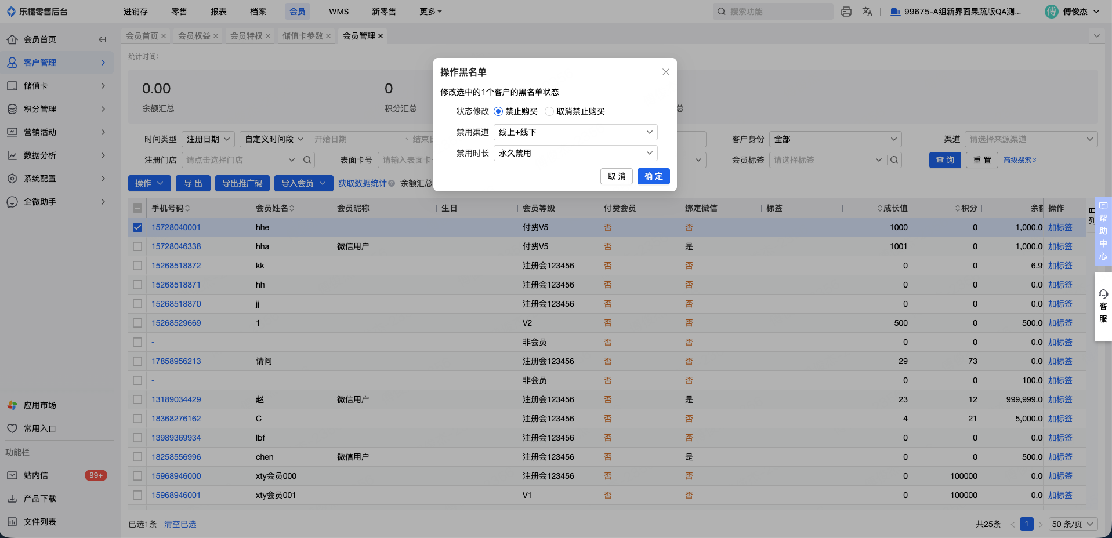Open 自定义时间段 dropdown
Image resolution: width=1112 pixels, height=538 pixels.
click(274, 139)
